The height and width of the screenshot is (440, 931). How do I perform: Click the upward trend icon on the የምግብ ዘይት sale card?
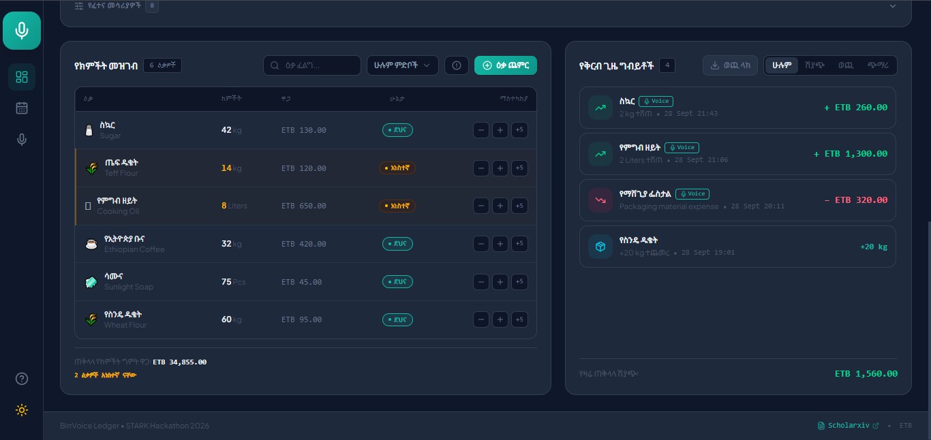pyautogui.click(x=600, y=154)
